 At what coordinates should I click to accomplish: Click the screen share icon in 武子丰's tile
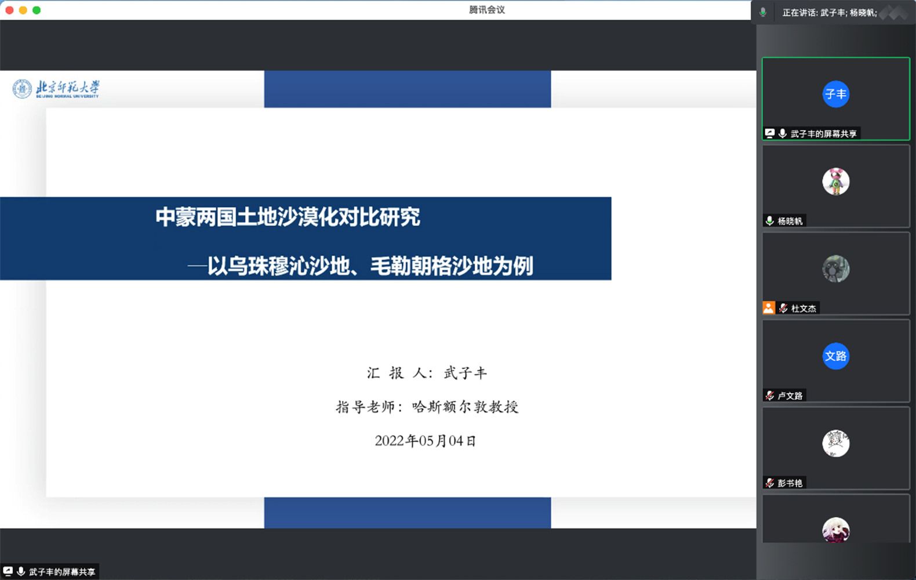770,133
